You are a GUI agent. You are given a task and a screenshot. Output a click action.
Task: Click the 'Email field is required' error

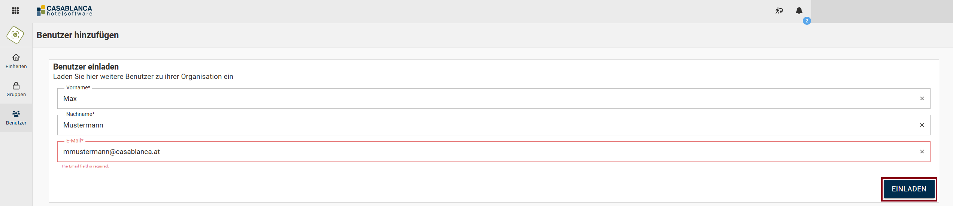pos(85,166)
